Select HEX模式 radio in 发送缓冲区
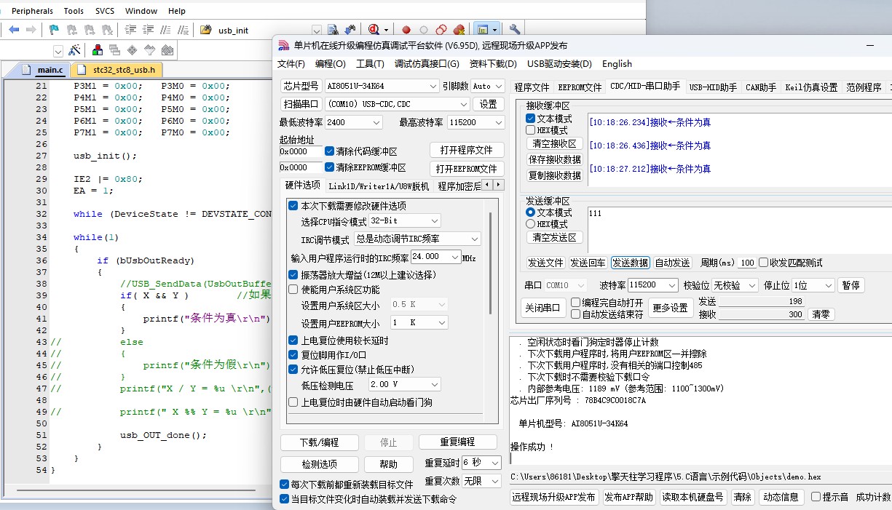892x510 pixels. click(531, 224)
